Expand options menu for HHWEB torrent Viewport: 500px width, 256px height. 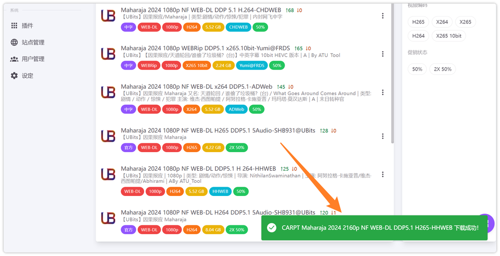pos(382,174)
